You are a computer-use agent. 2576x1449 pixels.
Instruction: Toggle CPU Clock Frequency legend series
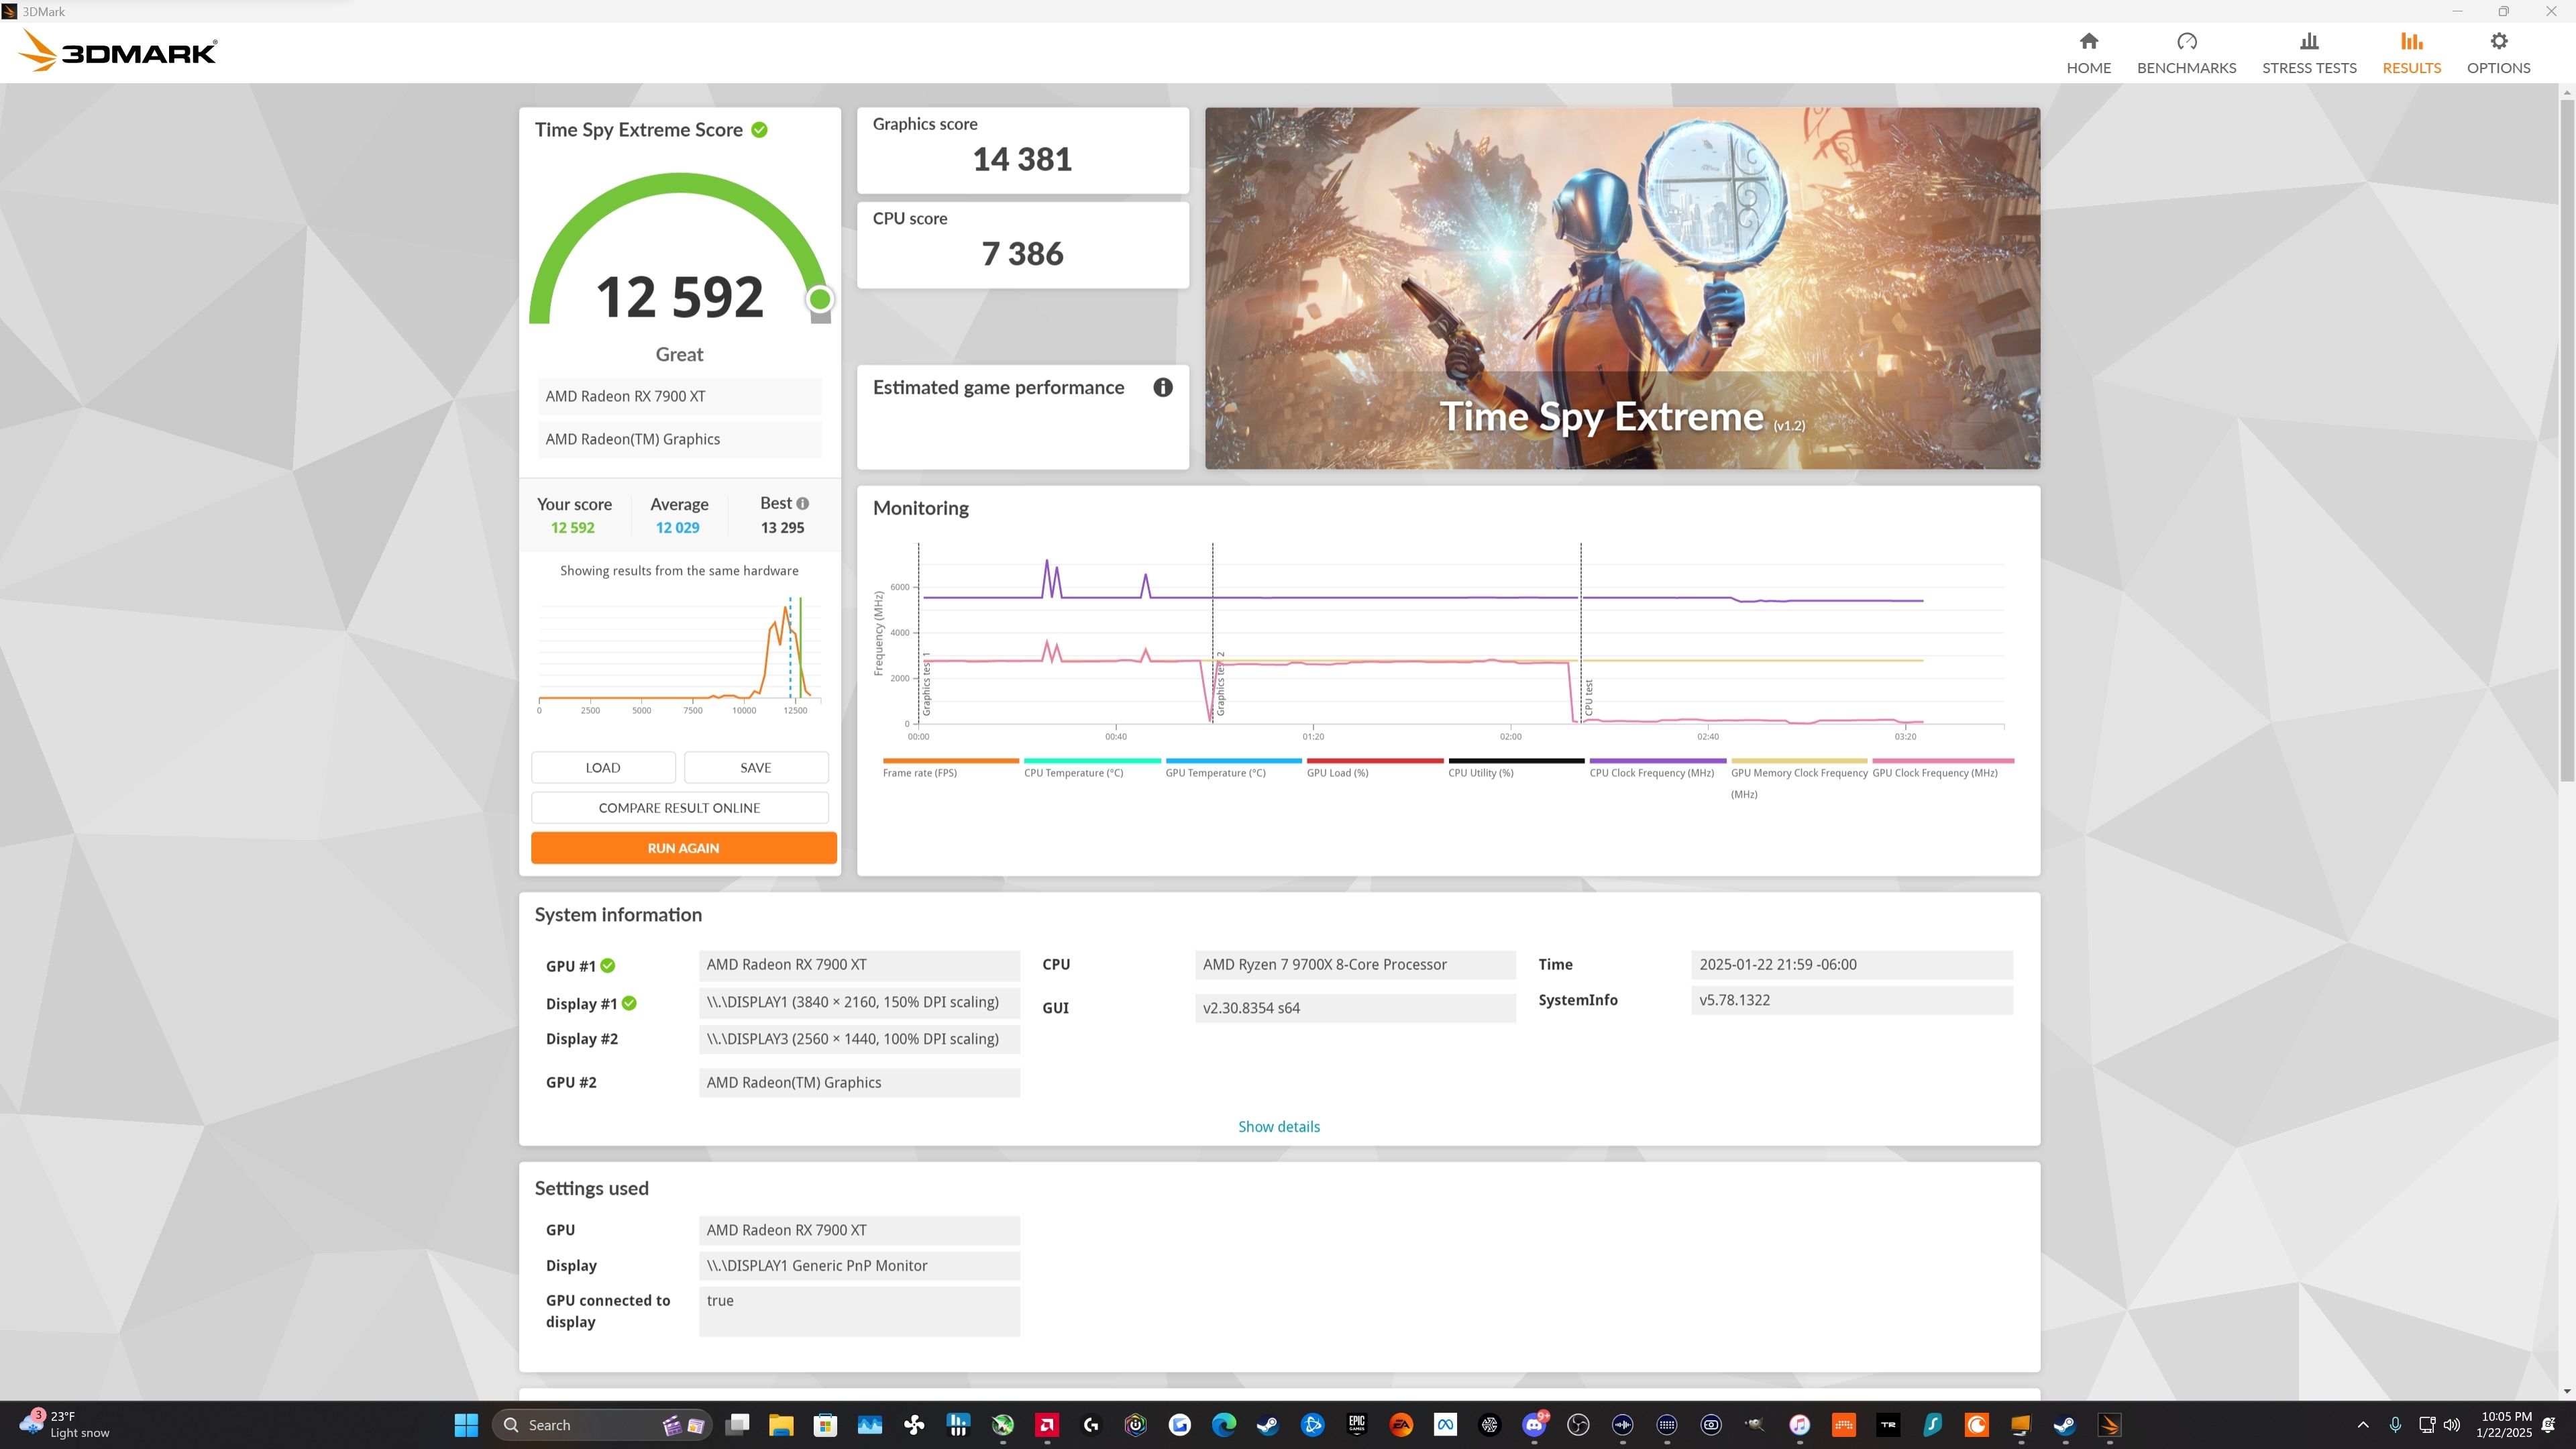click(x=1651, y=773)
